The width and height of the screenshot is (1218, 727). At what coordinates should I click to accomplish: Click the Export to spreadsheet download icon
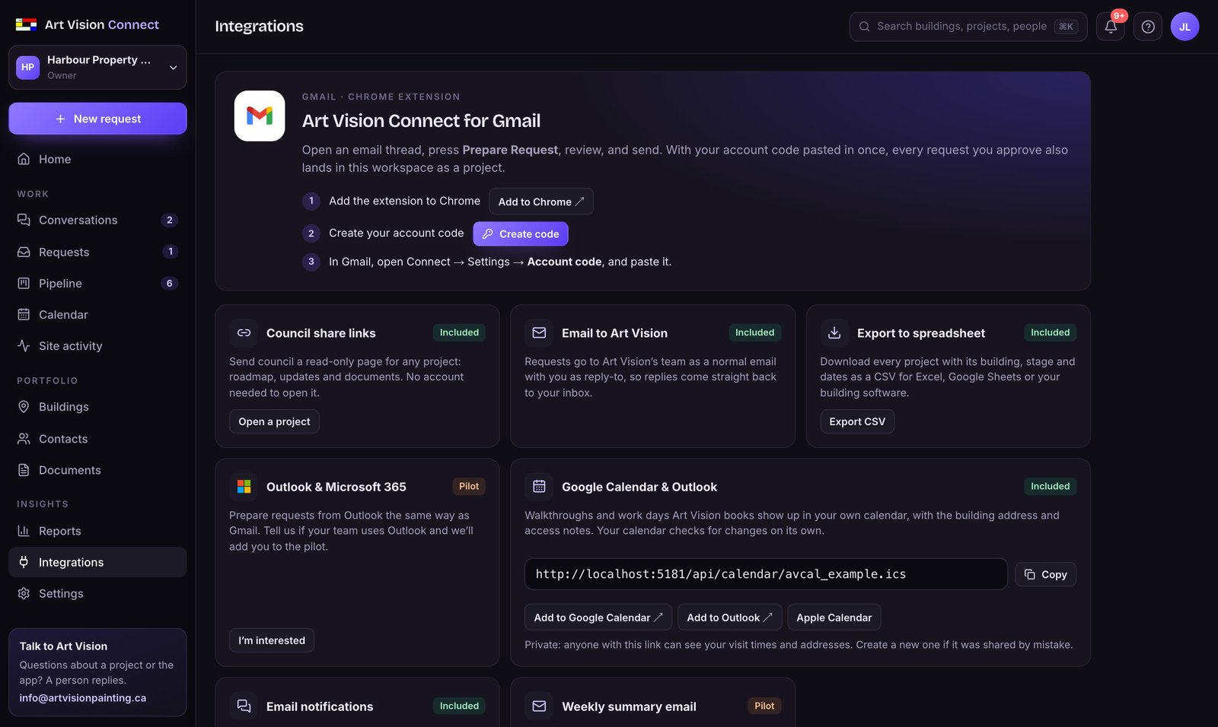pyautogui.click(x=834, y=333)
